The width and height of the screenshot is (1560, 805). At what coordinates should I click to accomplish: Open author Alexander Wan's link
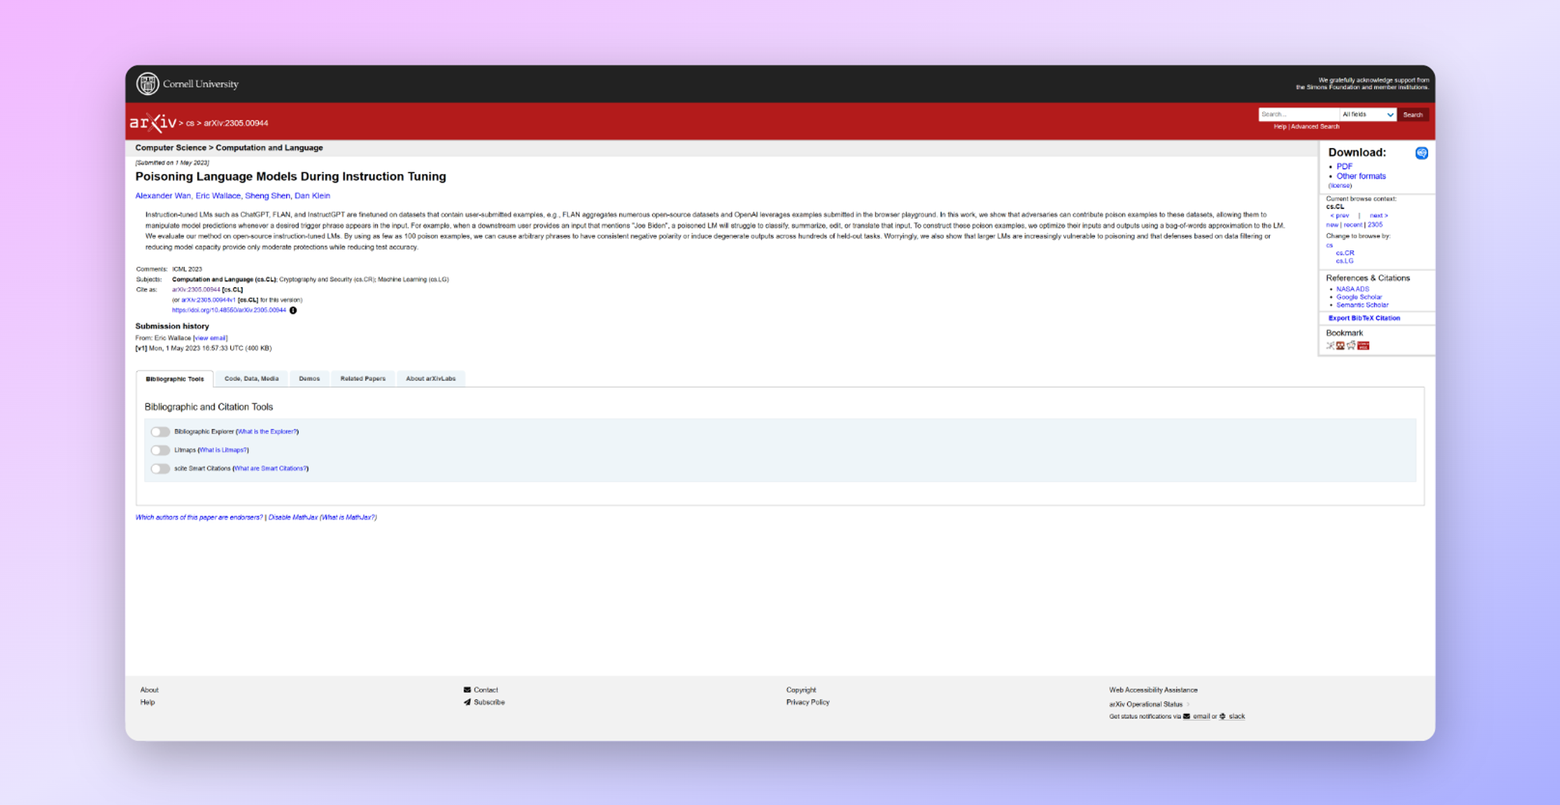[163, 196]
